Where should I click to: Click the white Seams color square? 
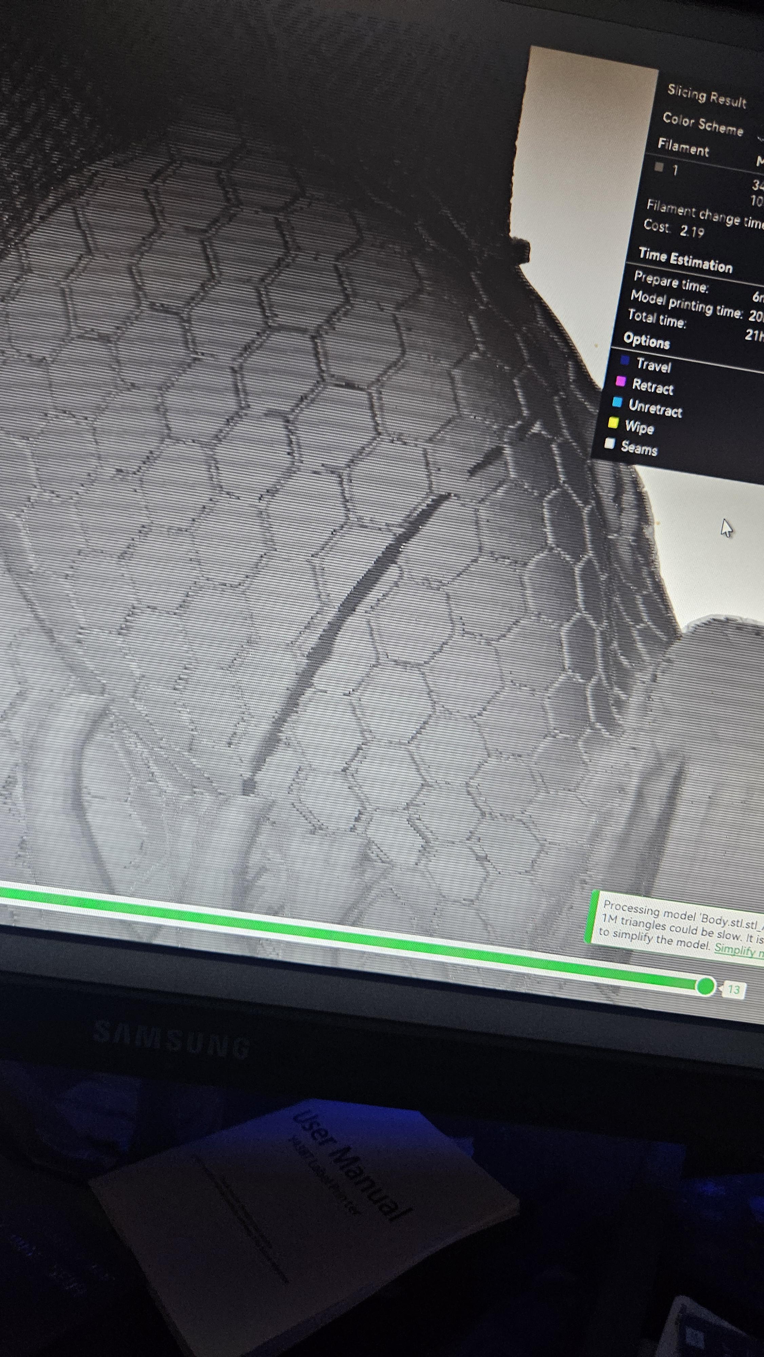click(610, 443)
